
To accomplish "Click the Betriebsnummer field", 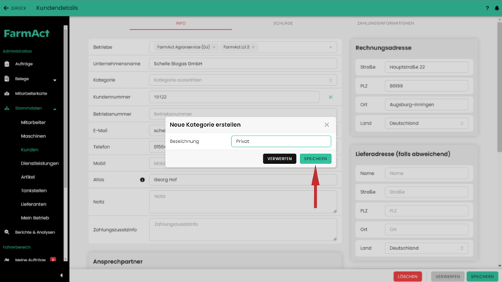I will point(243,114).
